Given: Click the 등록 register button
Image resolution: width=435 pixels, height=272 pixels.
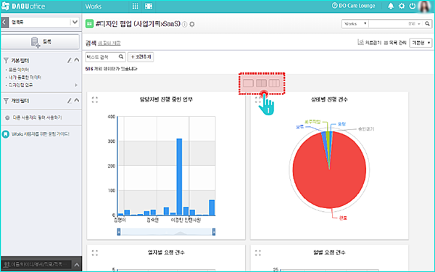Looking at the screenshot, I should tap(40, 42).
